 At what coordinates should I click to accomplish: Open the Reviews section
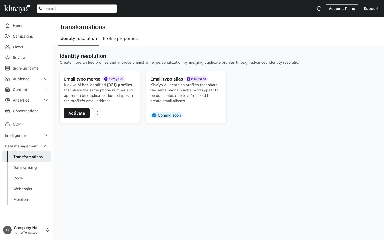click(20, 58)
